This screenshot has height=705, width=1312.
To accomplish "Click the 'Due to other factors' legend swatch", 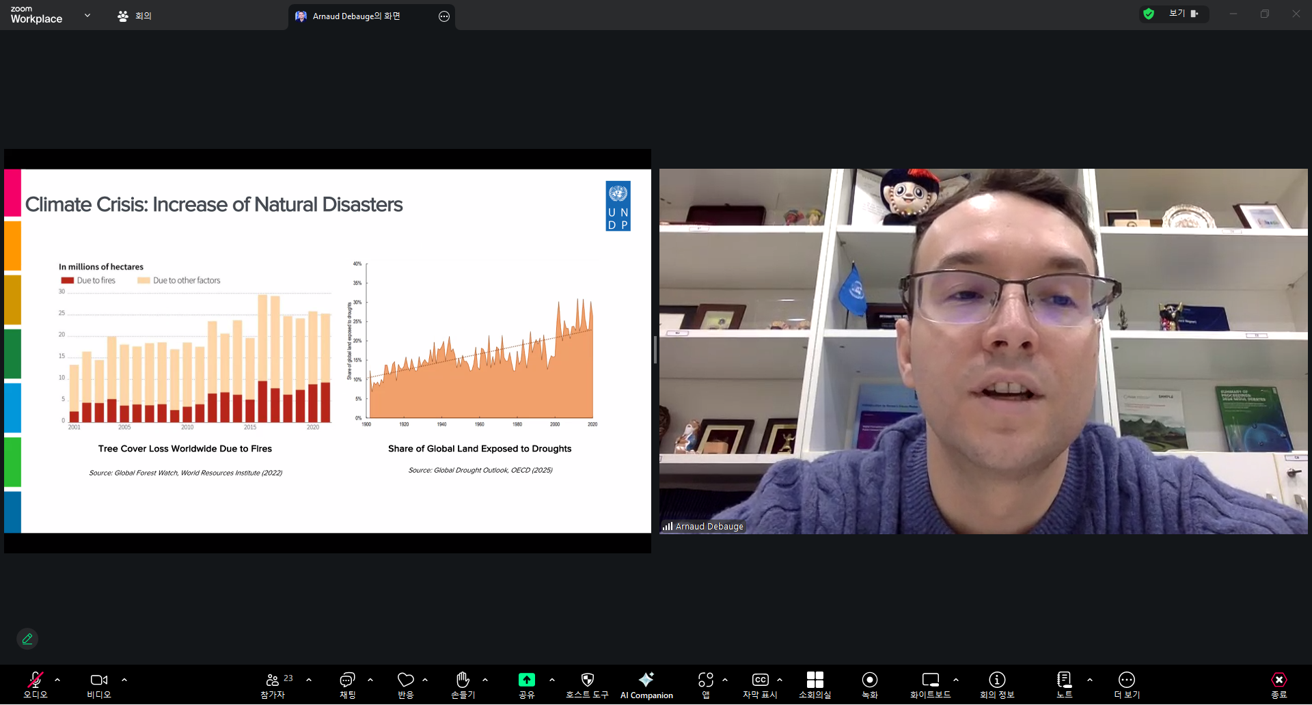I will coord(143,281).
